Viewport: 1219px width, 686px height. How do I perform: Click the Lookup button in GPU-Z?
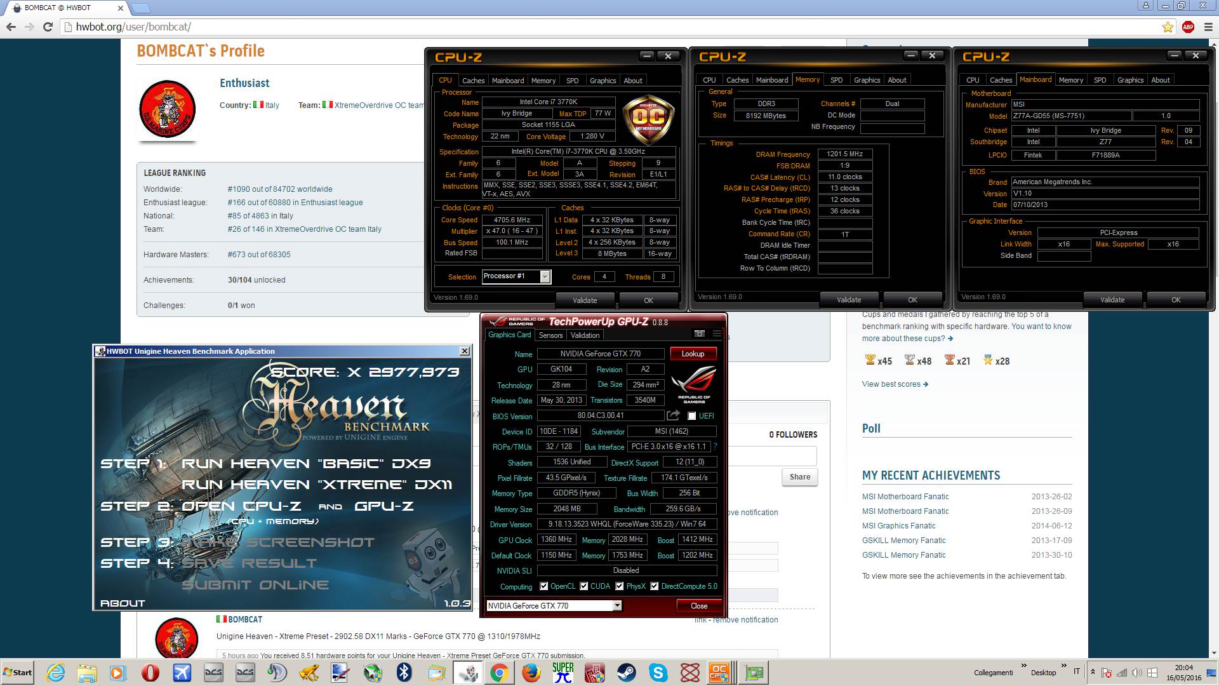click(x=693, y=354)
